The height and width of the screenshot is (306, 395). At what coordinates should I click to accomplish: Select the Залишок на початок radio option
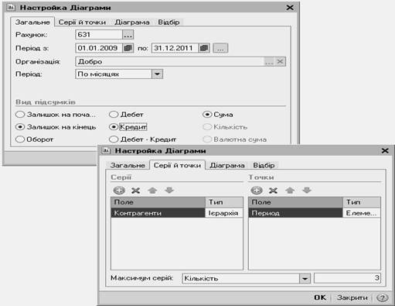pyautogui.click(x=56, y=115)
